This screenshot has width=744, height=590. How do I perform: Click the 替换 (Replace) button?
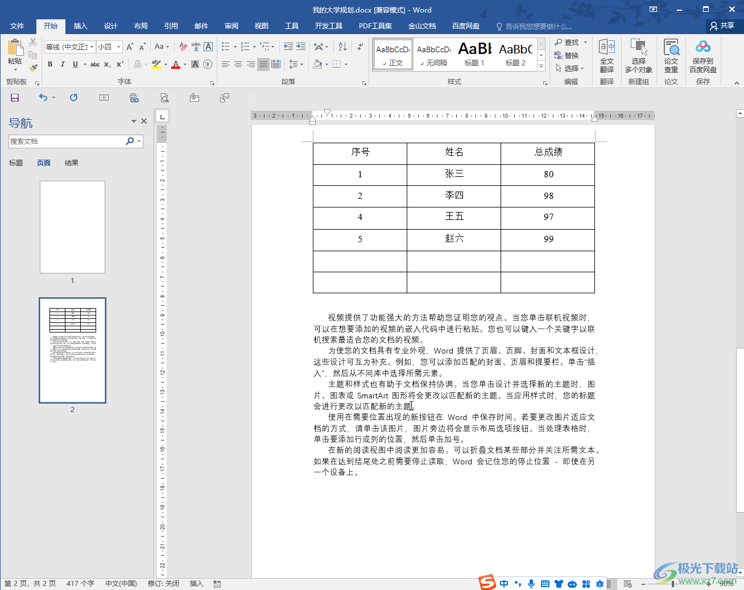pyautogui.click(x=567, y=56)
